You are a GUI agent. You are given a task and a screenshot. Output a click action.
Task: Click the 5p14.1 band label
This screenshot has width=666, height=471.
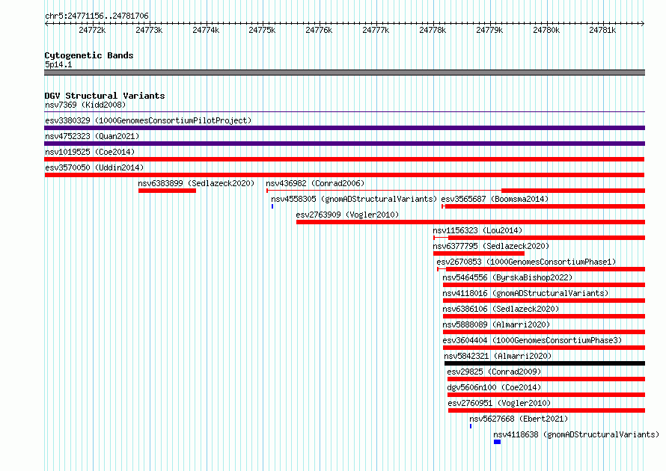tap(58, 64)
